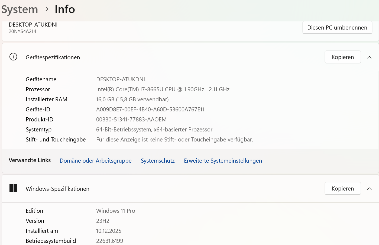Click the Gerätename label
The image size is (379, 245).
click(41, 79)
